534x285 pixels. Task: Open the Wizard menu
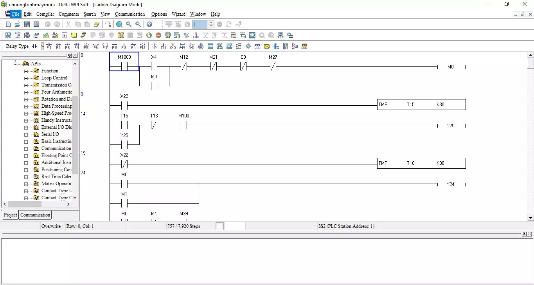point(179,14)
